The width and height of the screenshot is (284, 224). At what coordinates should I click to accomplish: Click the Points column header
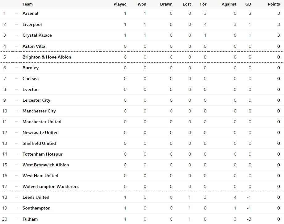[x=274, y=4]
